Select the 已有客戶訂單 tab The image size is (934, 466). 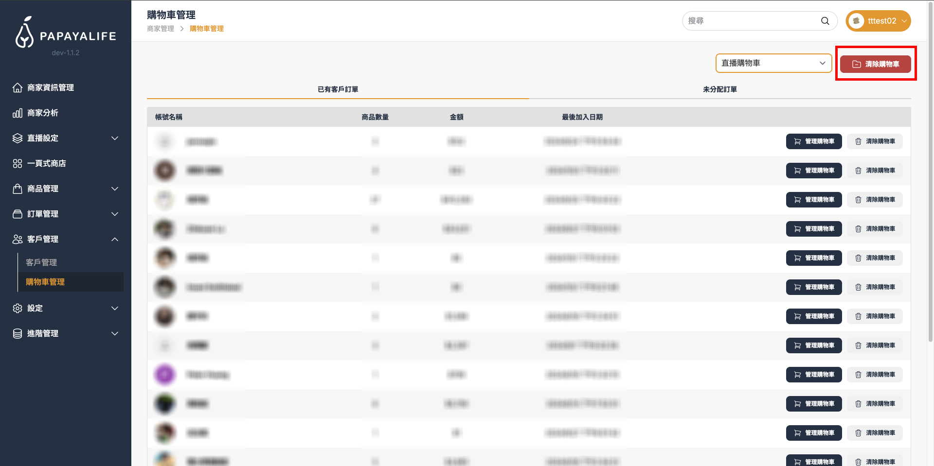[338, 89]
